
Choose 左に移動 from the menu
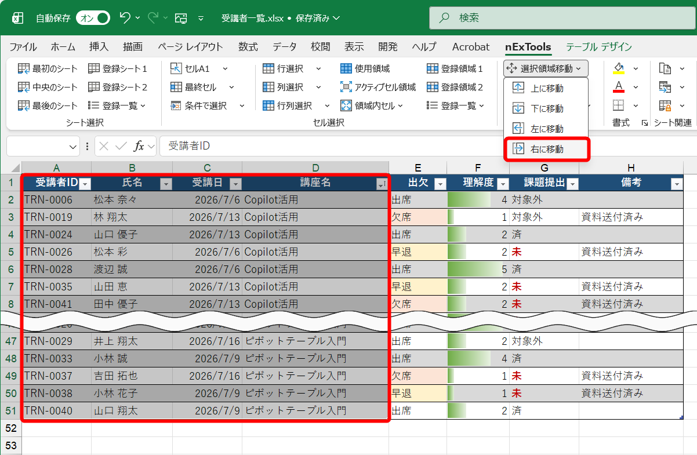[546, 129]
